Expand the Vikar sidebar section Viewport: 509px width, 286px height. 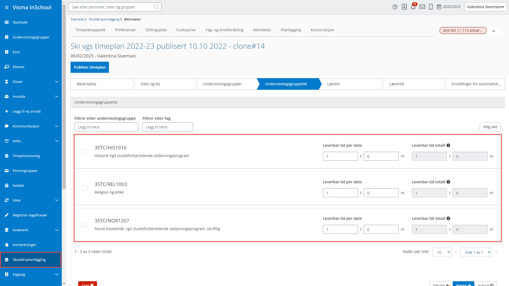coord(56,200)
